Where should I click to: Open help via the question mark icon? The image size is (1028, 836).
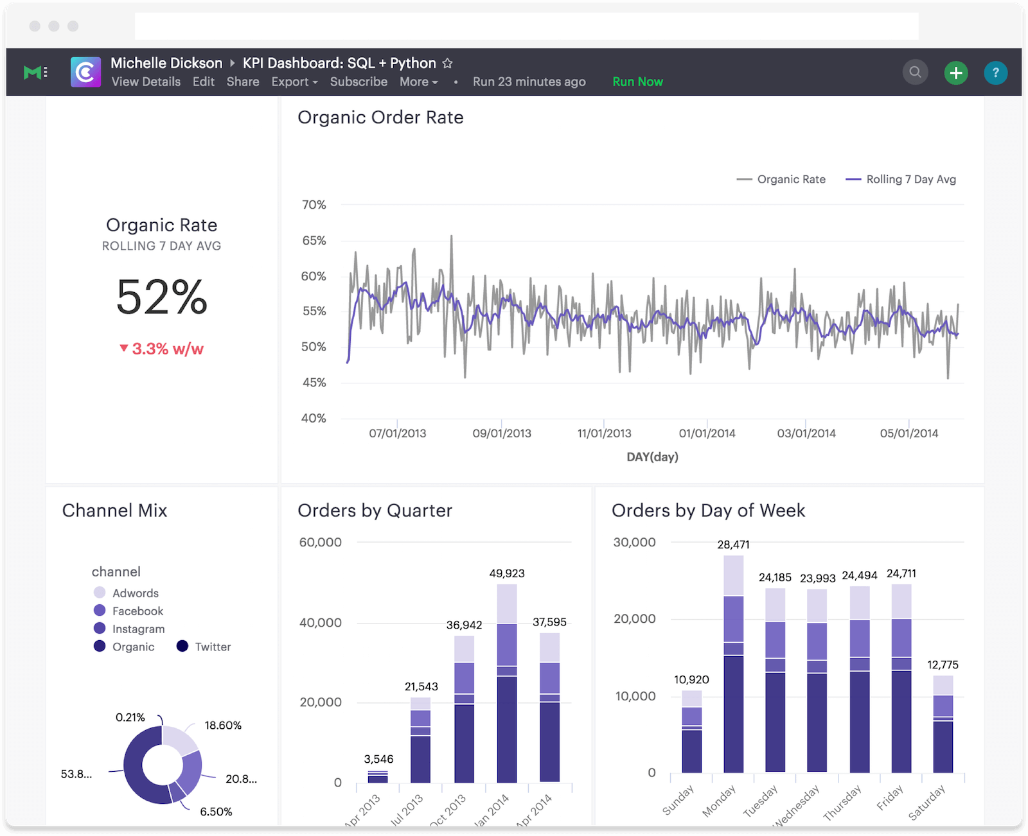[x=995, y=73]
